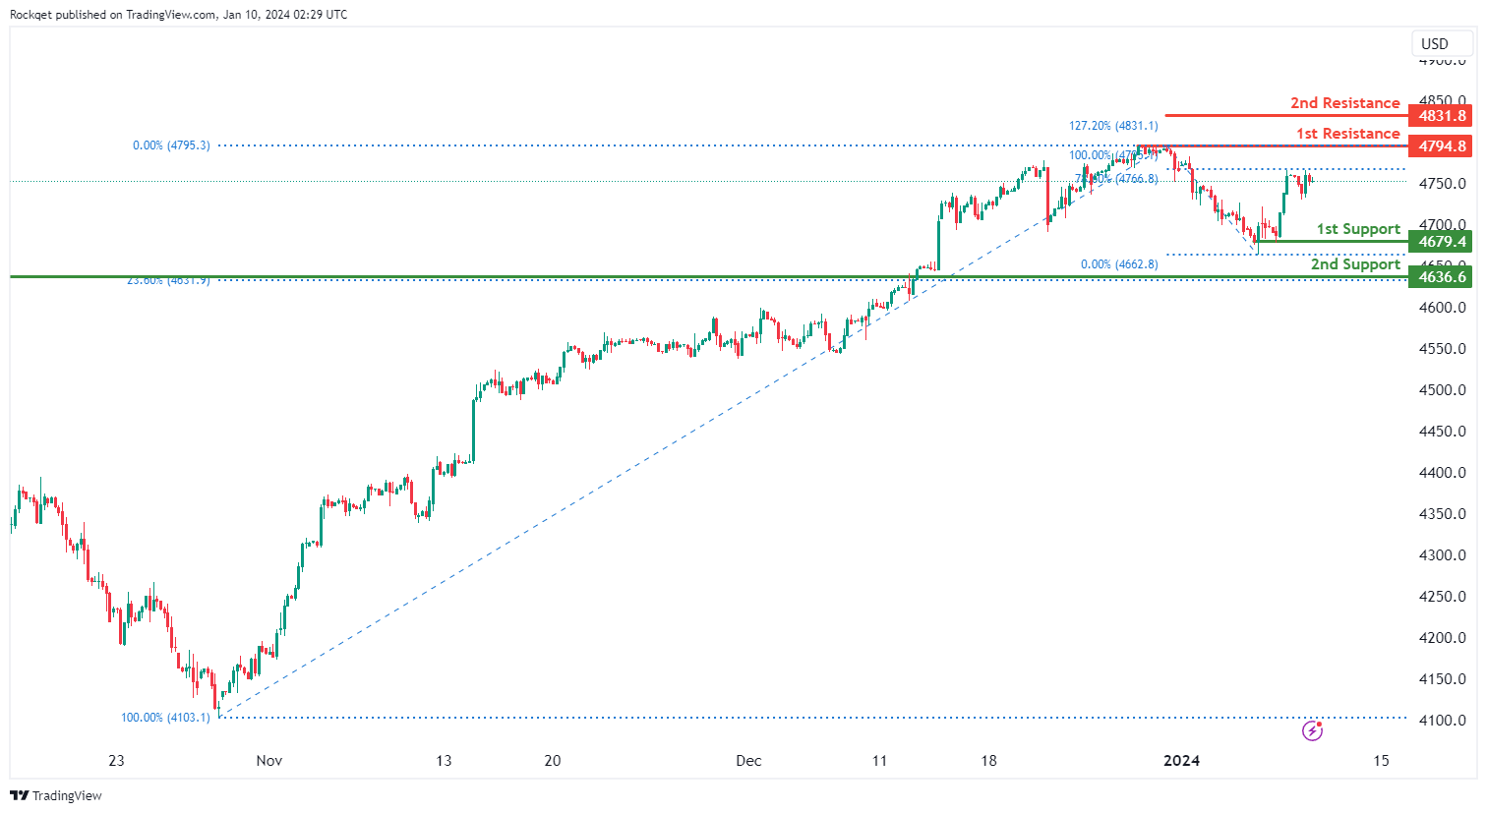Click the 2024 date on time axis
The width and height of the screenshot is (1487, 813).
click(x=1181, y=761)
